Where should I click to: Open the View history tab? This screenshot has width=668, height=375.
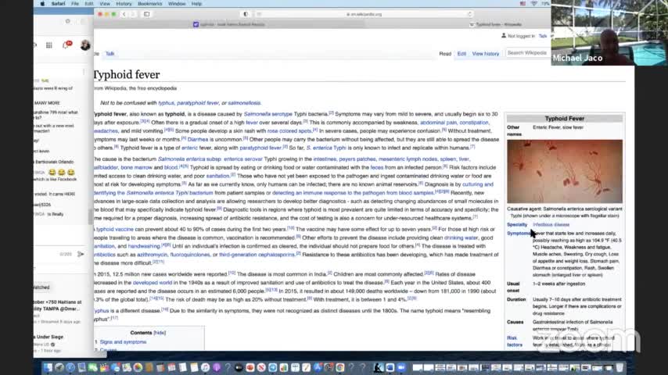click(x=485, y=54)
